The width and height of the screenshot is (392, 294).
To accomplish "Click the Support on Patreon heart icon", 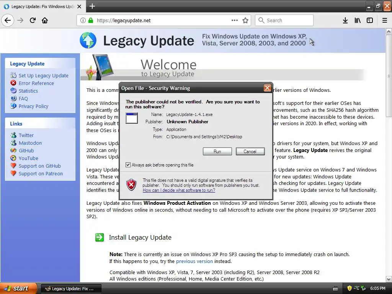I will click(13, 173).
